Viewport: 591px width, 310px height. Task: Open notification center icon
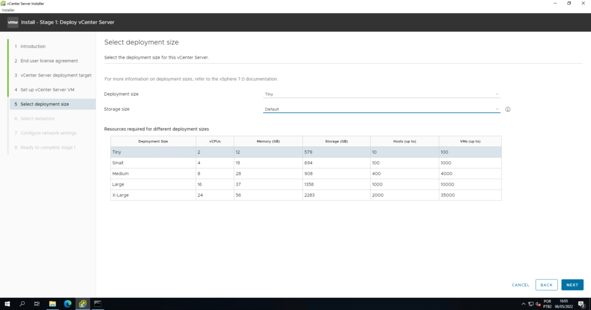coord(582,304)
